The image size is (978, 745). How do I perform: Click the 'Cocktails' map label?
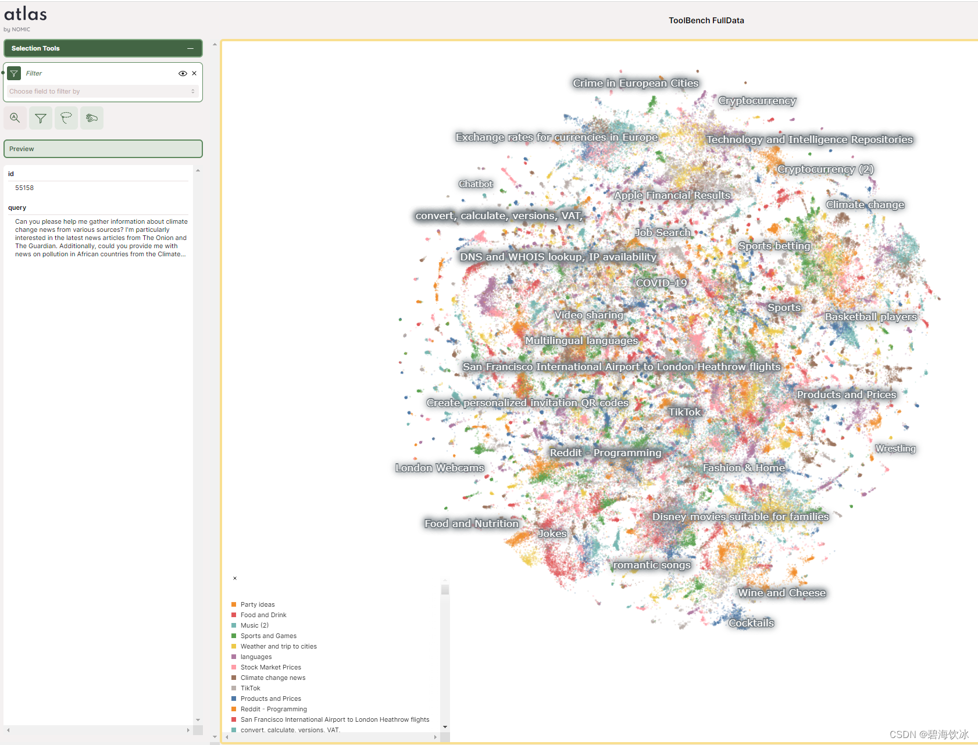[751, 623]
